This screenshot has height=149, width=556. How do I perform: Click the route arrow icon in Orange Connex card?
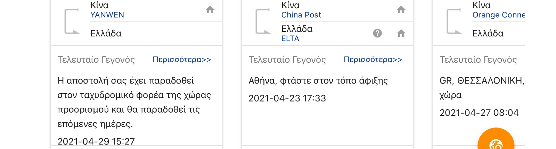click(454, 21)
